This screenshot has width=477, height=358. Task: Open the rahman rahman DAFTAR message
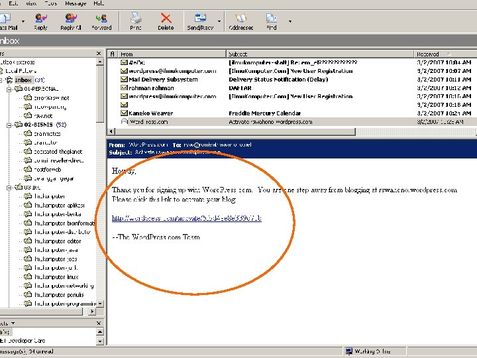292,88
